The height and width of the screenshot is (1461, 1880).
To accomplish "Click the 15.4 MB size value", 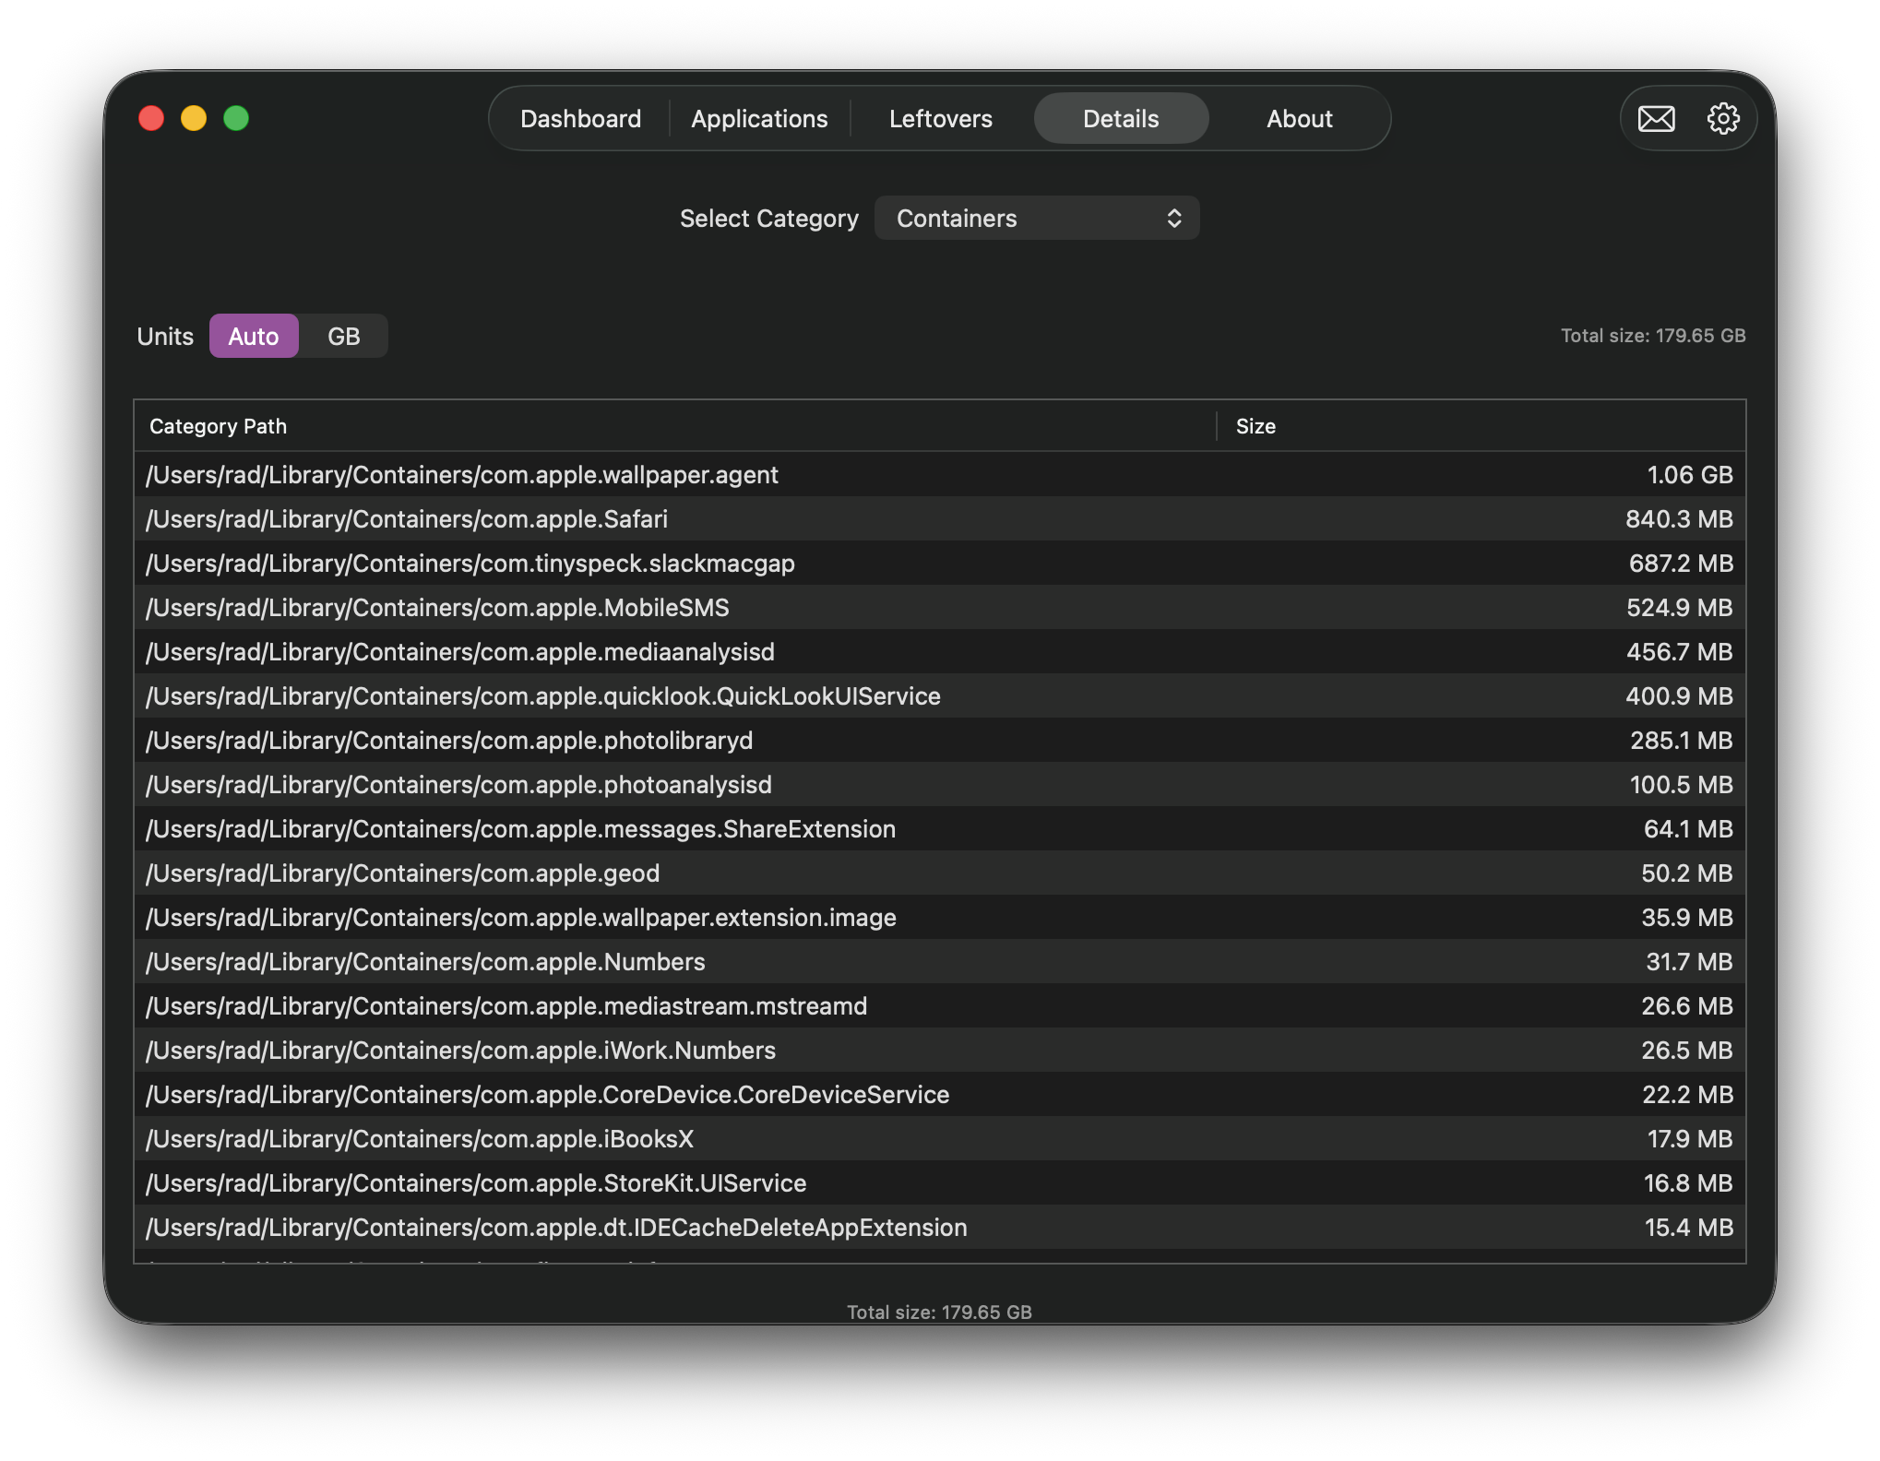I will point(1689,1228).
